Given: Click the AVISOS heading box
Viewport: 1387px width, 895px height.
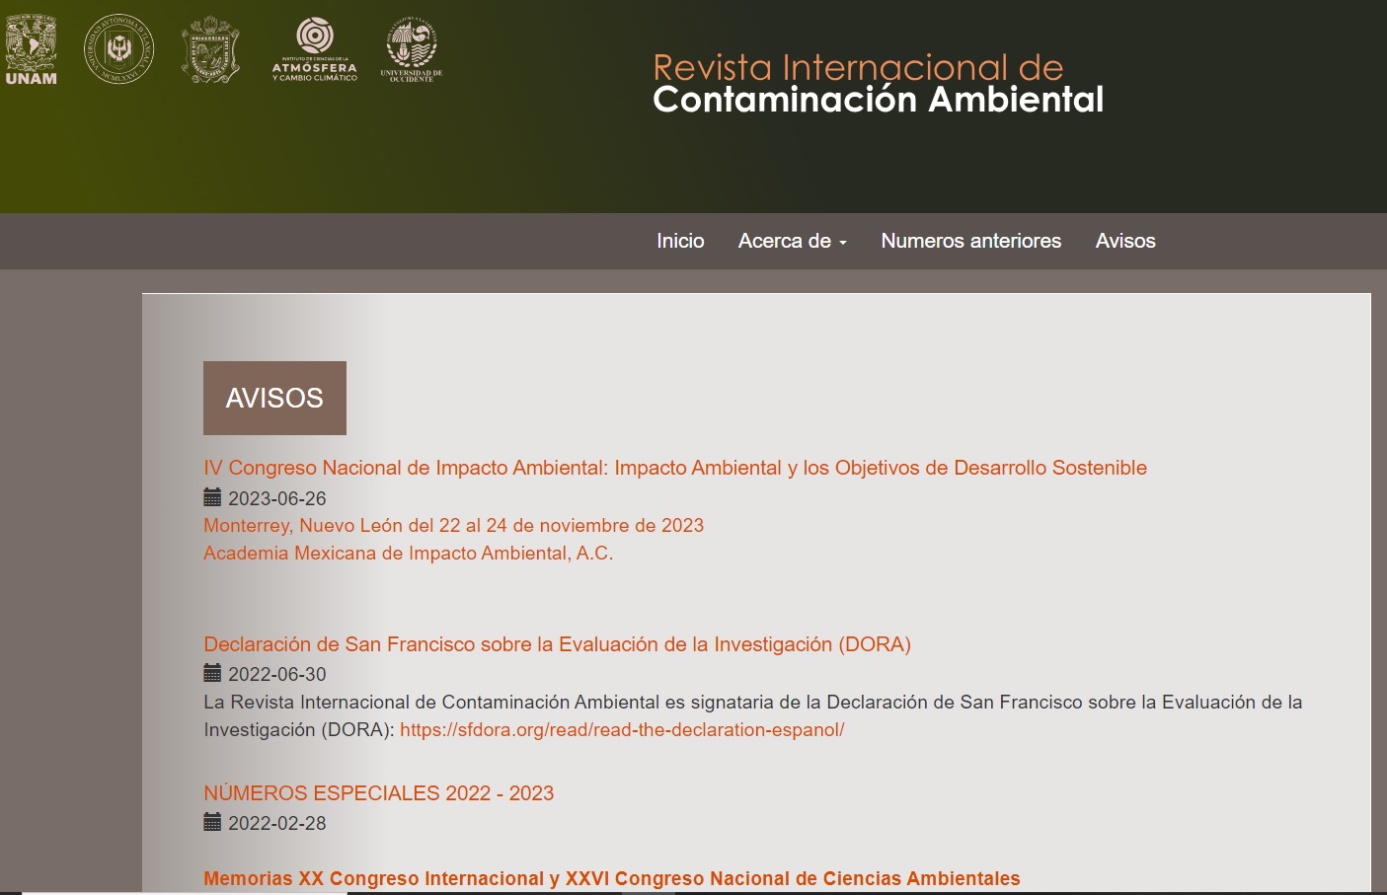Looking at the screenshot, I should [274, 398].
